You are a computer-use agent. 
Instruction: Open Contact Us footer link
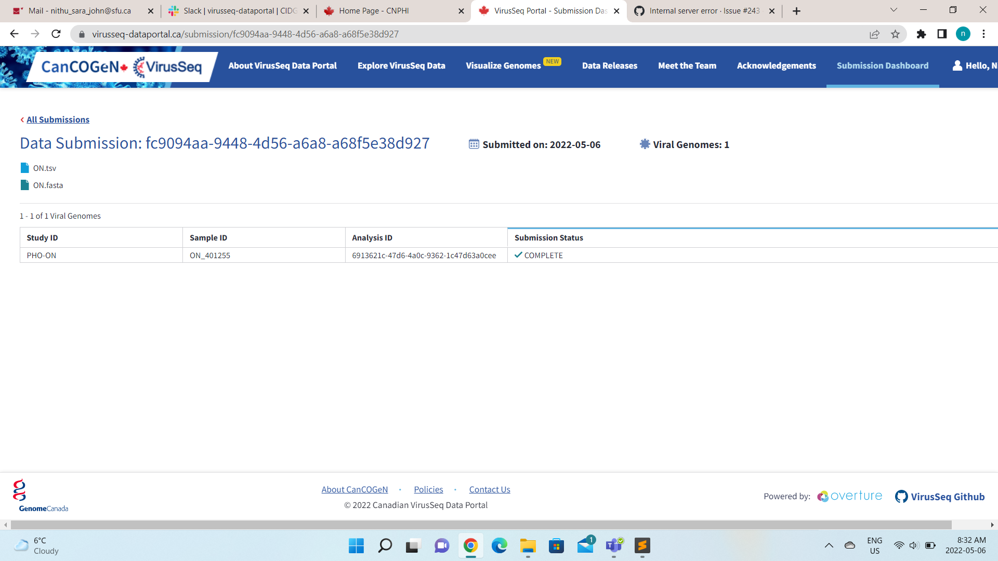tap(490, 489)
